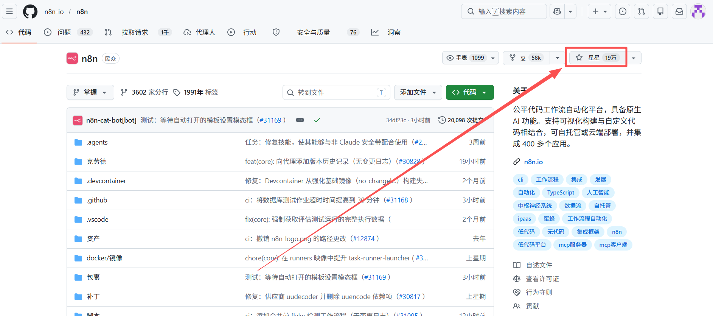Open the 克劳德 folder
This screenshot has width=713, height=316.
(x=96, y=162)
